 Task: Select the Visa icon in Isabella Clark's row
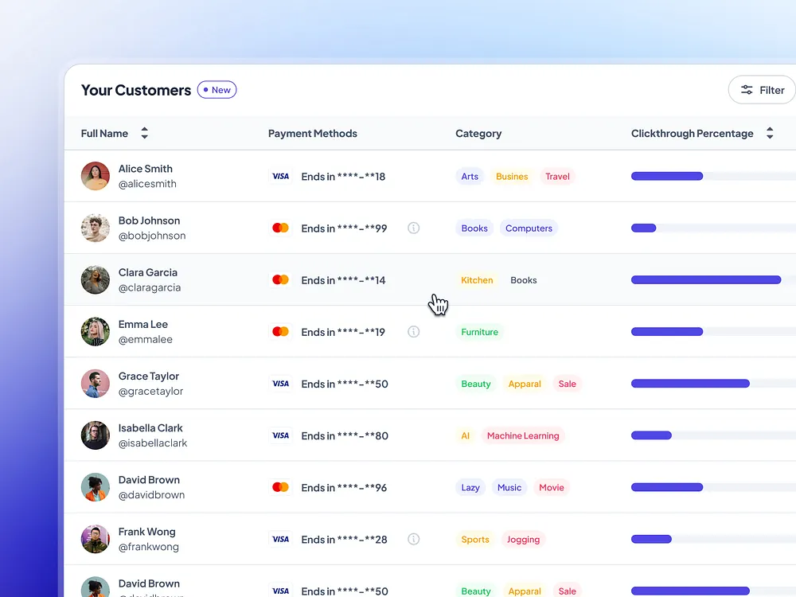pos(280,435)
